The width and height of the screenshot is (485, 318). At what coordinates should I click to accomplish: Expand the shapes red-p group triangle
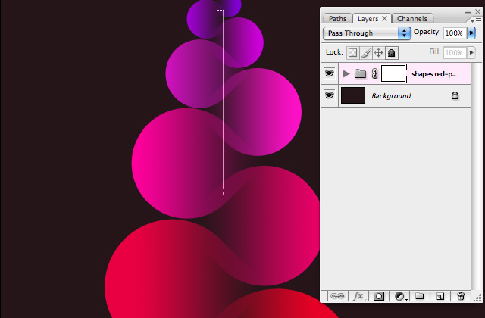point(346,74)
